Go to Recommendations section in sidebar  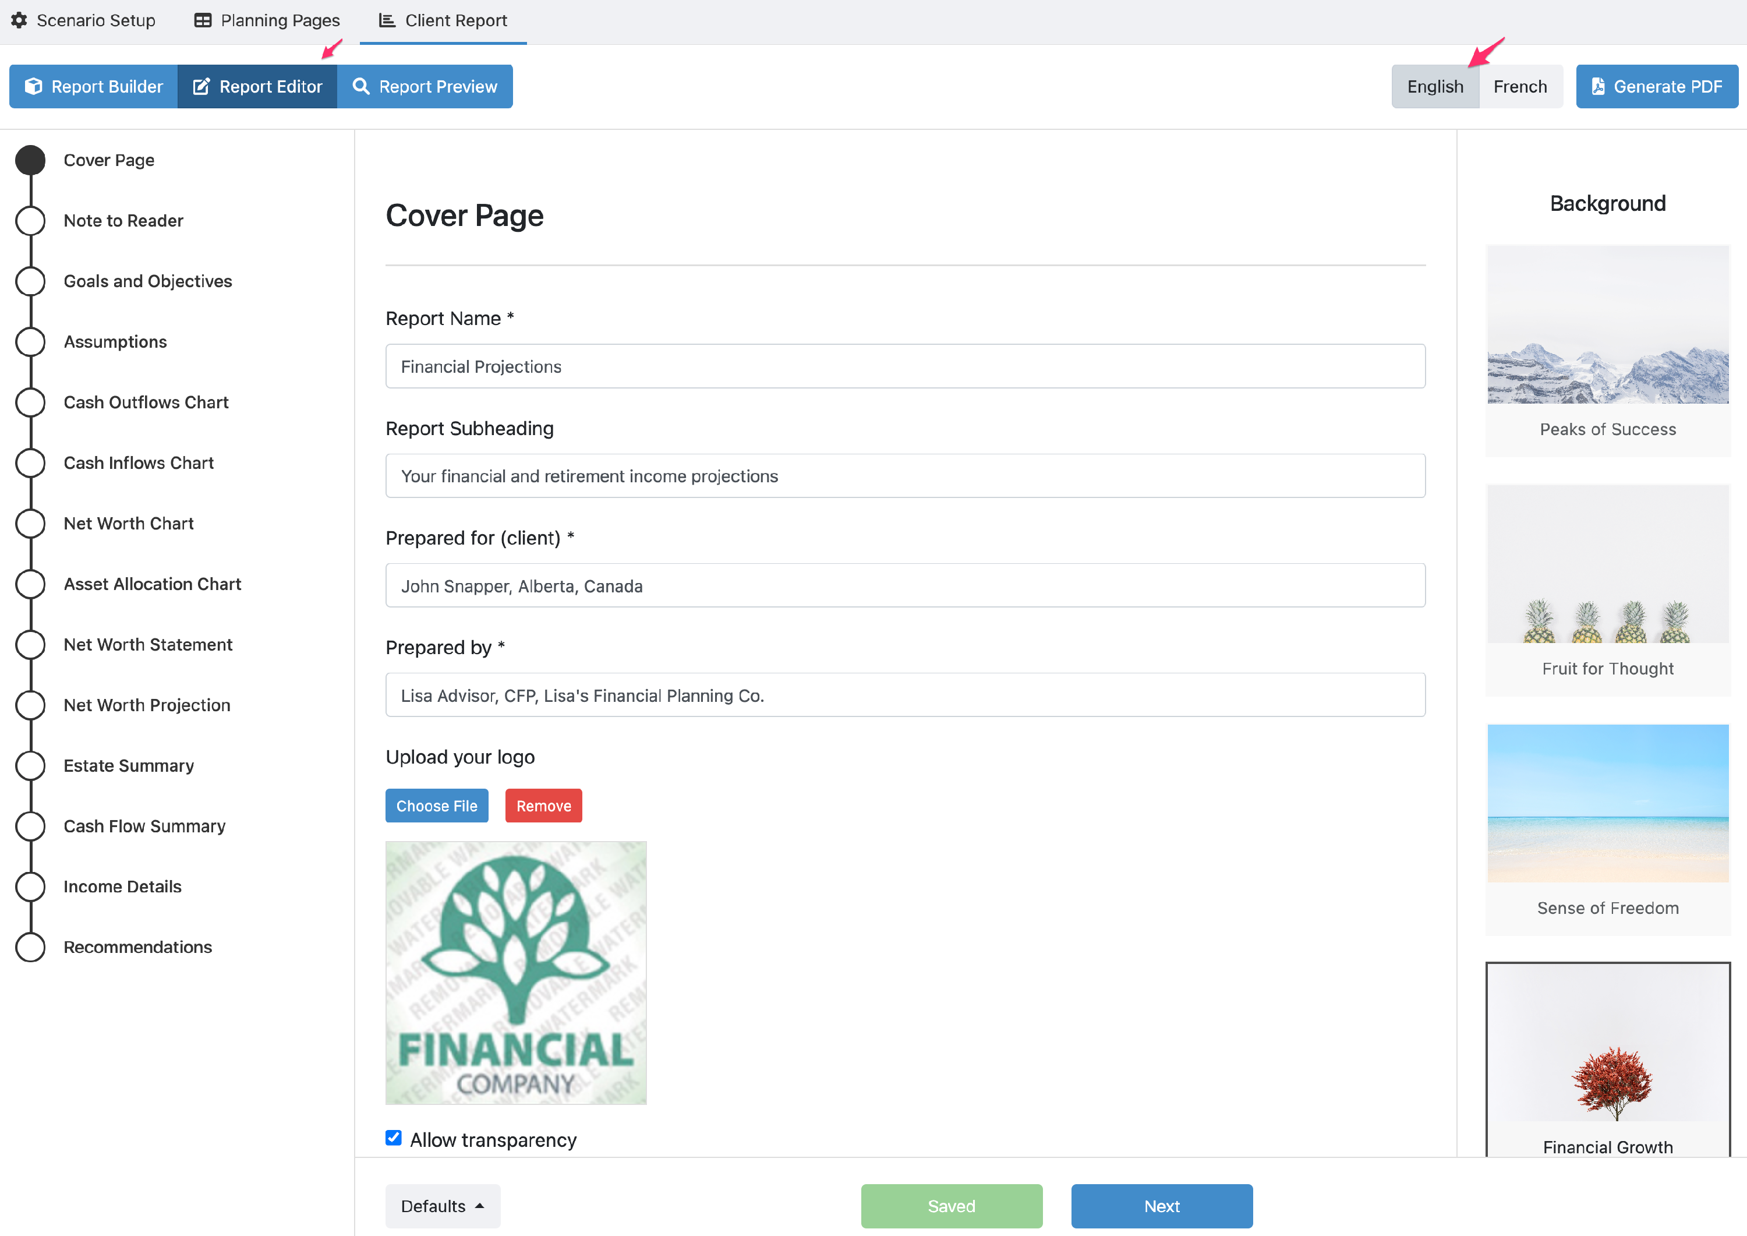pyautogui.click(x=137, y=947)
